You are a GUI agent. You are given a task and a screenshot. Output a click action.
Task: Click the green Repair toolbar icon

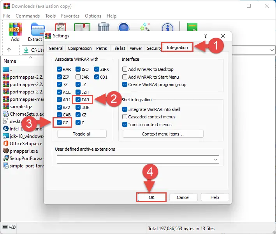click(x=192, y=27)
